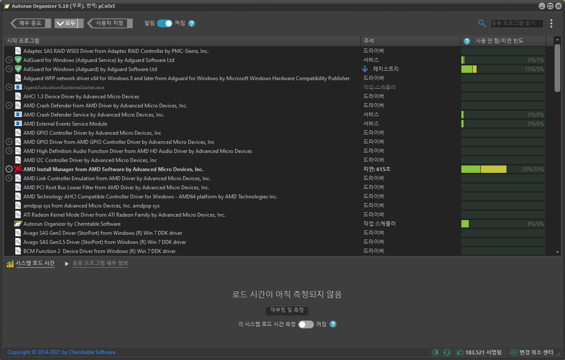Switch to the 응용 프로그램 세부 정보 tab

pos(100,263)
